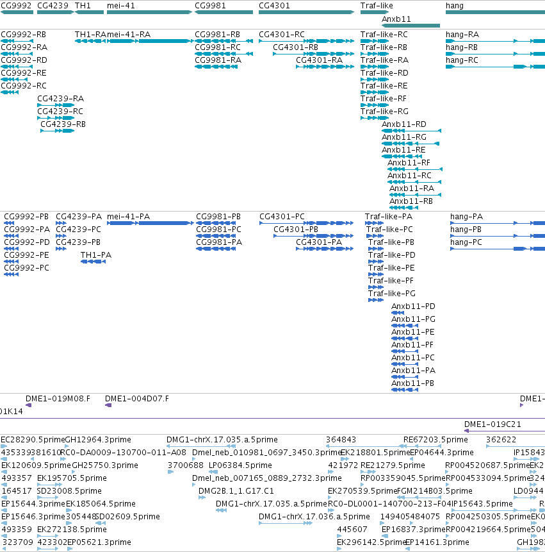Select protein hang-PC
Screen dimensions: 545x552
(x=498, y=249)
